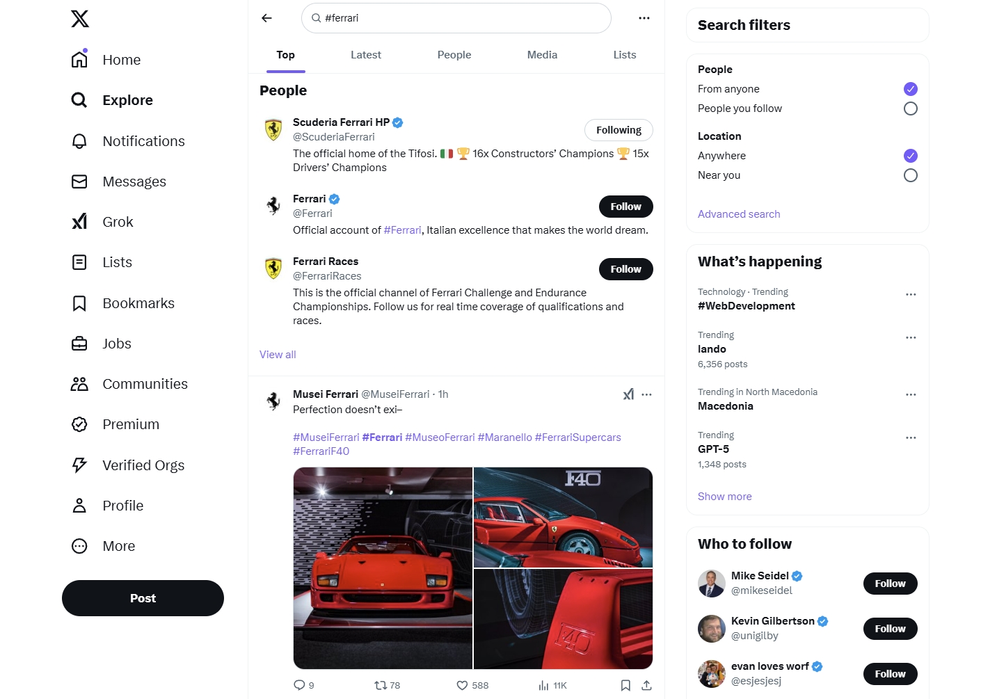This screenshot has width=997, height=699.
Task: Open Advanced search
Action: click(738, 214)
